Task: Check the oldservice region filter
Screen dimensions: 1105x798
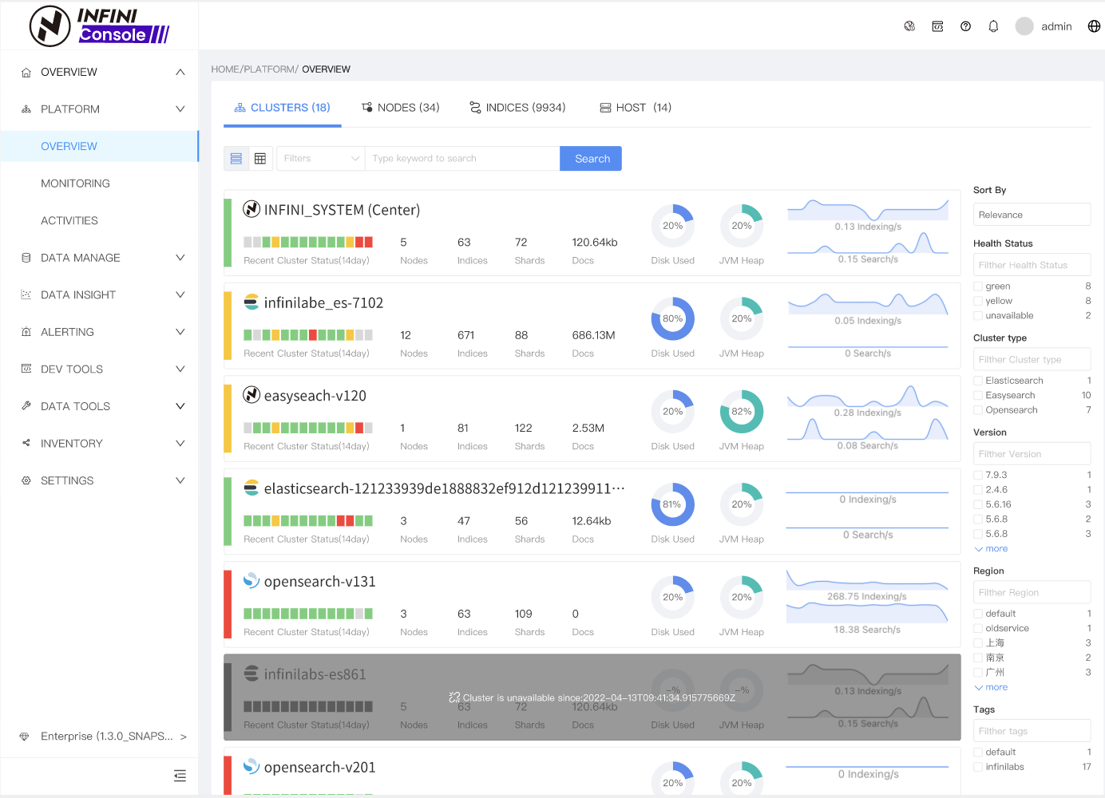Action: (978, 629)
